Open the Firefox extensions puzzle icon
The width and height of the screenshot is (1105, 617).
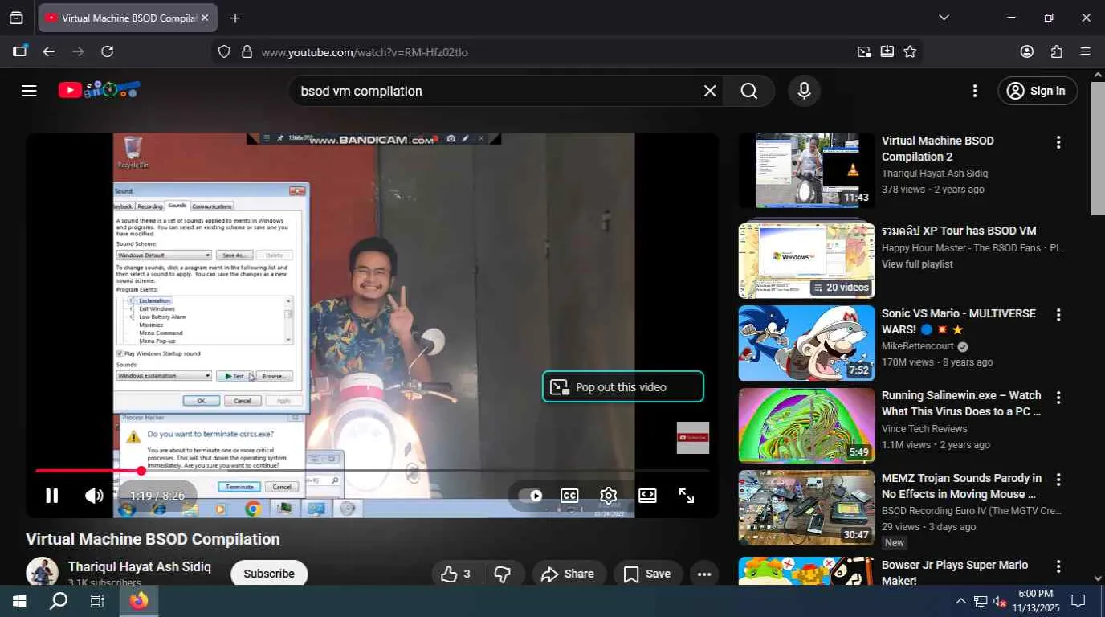click(x=1056, y=51)
